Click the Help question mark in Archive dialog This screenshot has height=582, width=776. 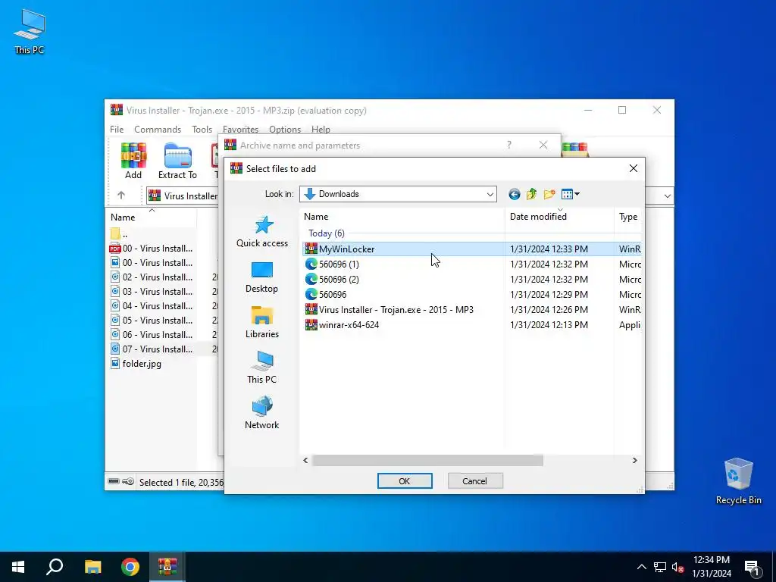pyautogui.click(x=509, y=145)
